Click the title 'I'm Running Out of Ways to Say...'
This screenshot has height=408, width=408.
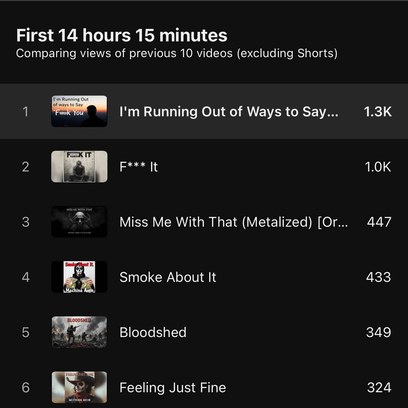[x=229, y=112]
